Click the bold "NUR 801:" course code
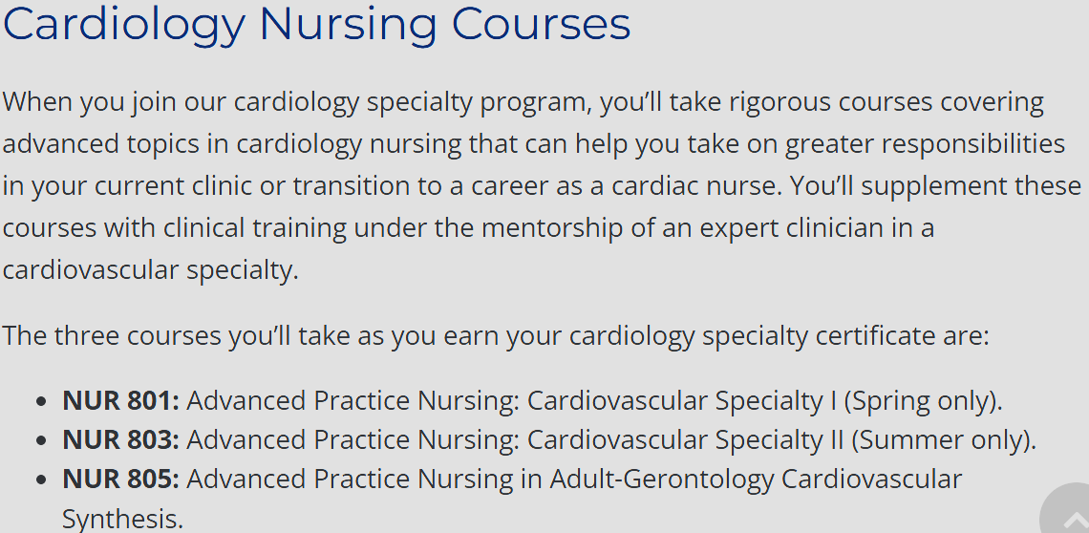 (x=120, y=401)
